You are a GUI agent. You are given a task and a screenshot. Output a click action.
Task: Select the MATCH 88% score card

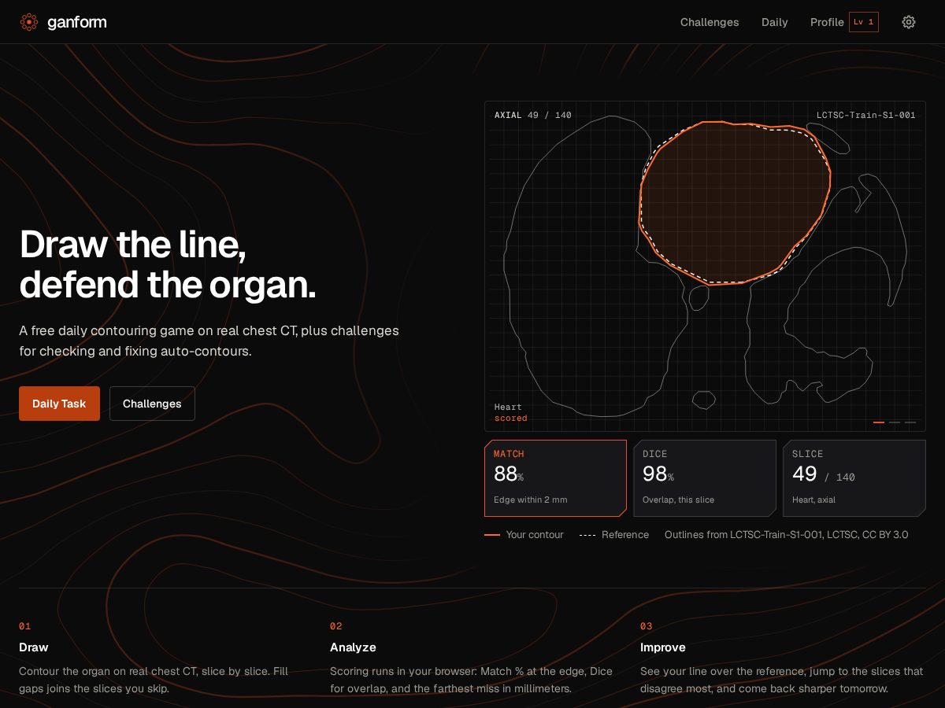tap(555, 478)
